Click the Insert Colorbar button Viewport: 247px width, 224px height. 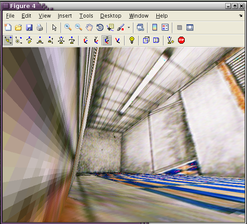[155, 27]
